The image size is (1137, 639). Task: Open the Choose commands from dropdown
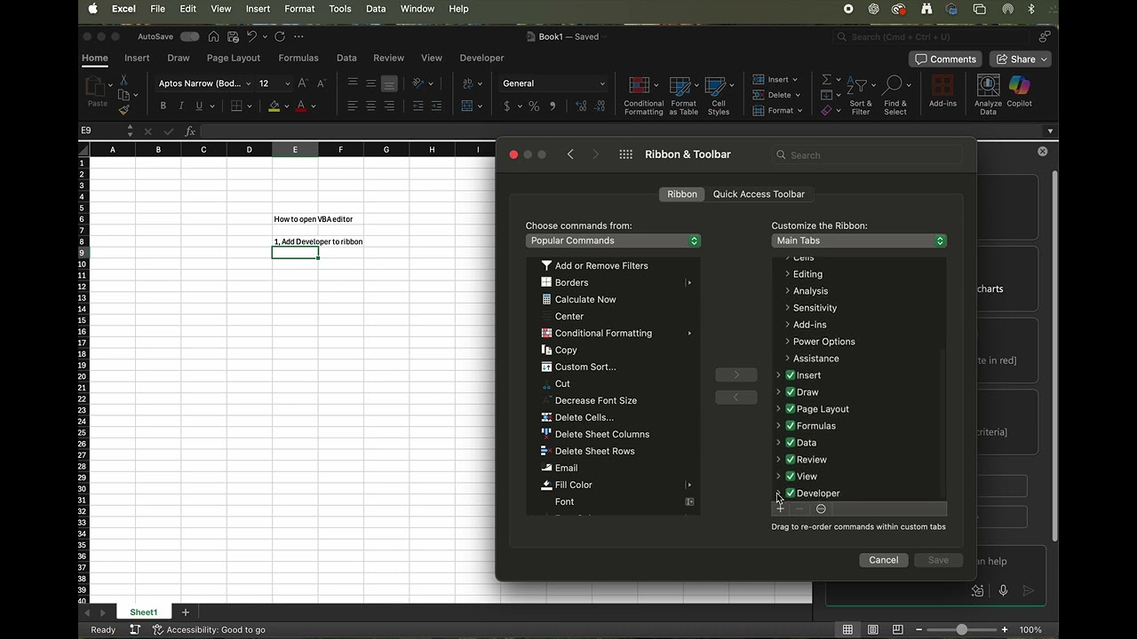coord(613,241)
